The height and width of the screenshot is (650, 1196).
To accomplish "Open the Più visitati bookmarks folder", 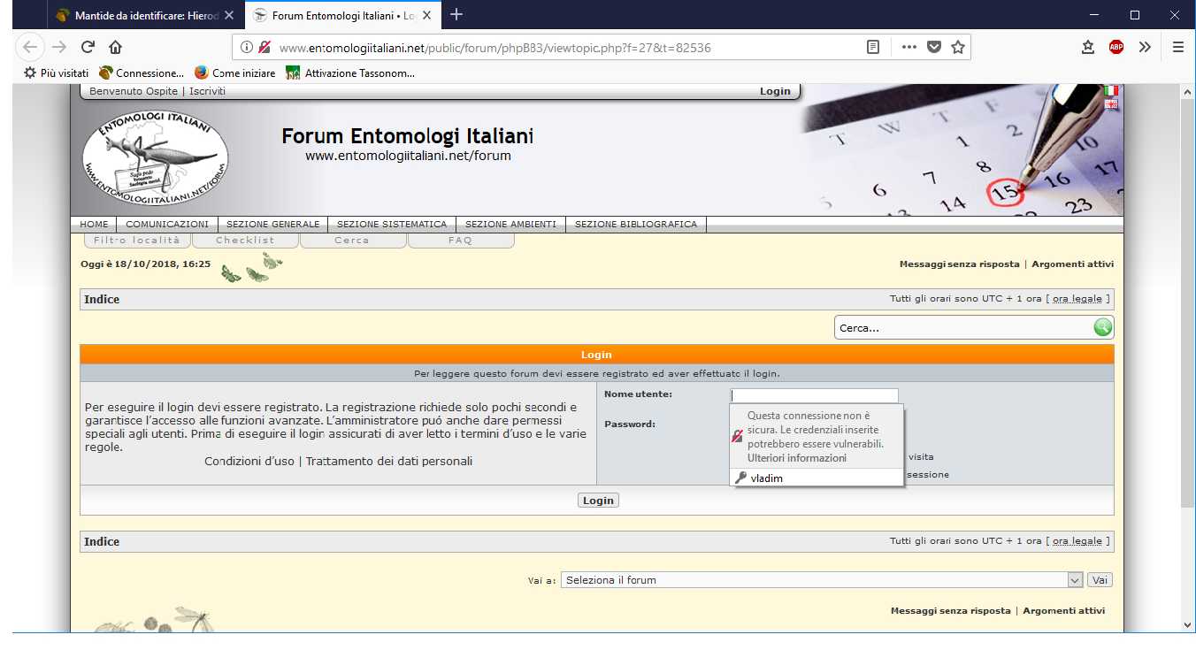I will pos(56,73).
